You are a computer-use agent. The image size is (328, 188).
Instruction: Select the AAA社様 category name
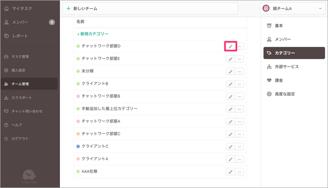click(x=90, y=171)
